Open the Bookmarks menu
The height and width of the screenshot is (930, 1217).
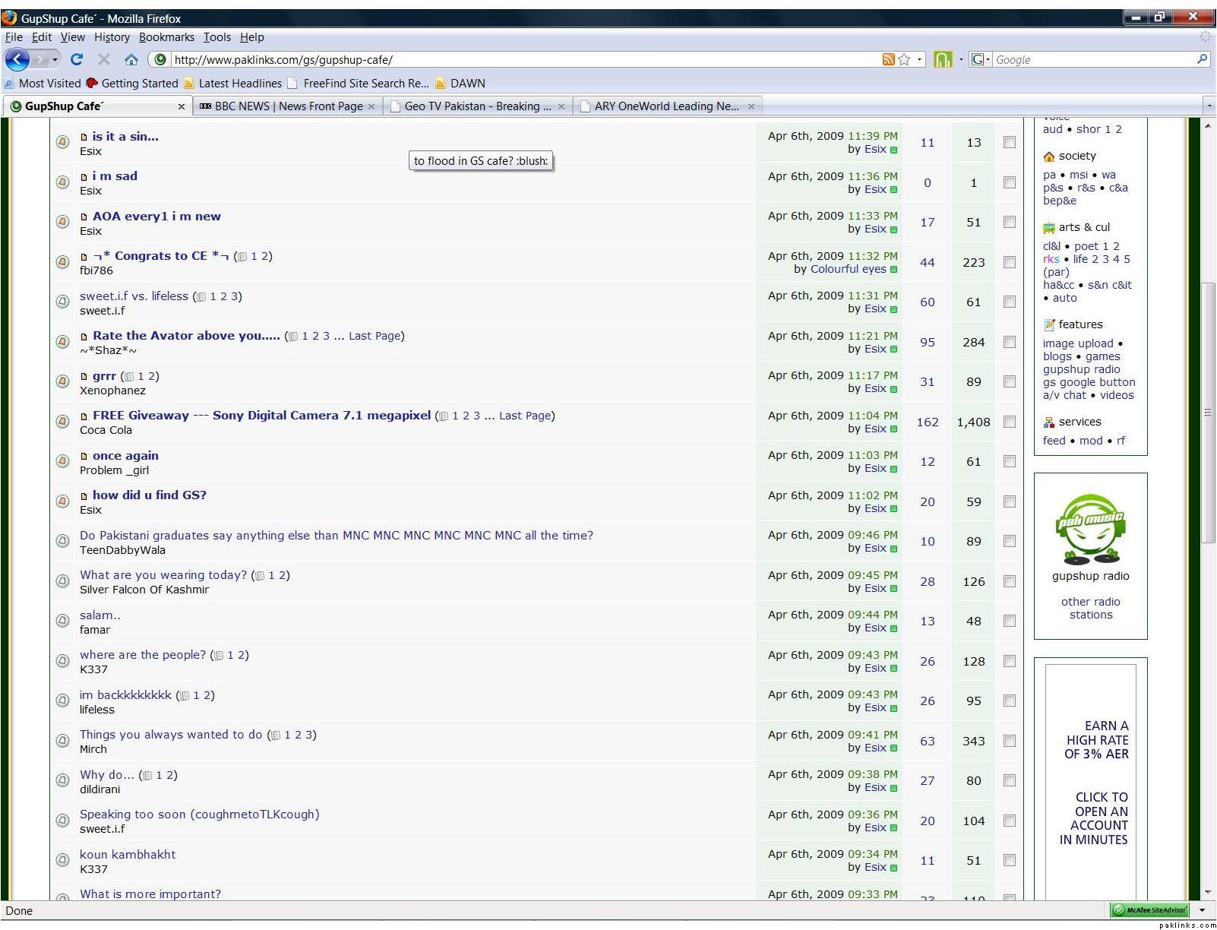pos(166,37)
